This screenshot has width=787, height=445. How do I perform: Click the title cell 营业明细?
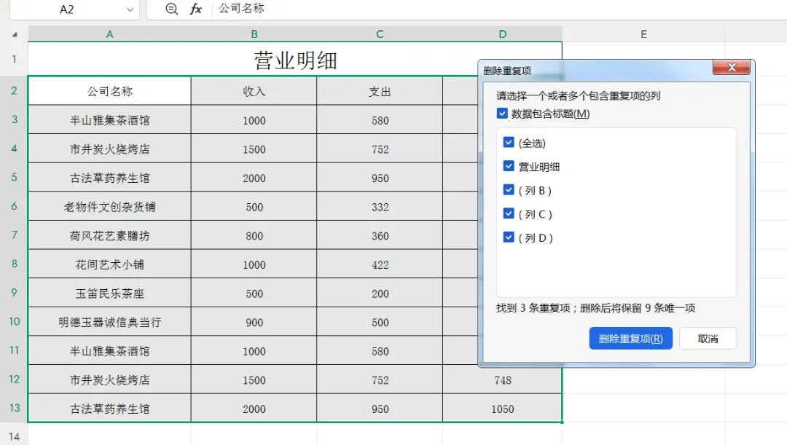pos(295,60)
